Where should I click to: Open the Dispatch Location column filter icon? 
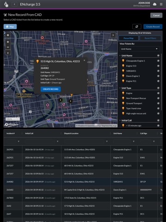click(107, 142)
